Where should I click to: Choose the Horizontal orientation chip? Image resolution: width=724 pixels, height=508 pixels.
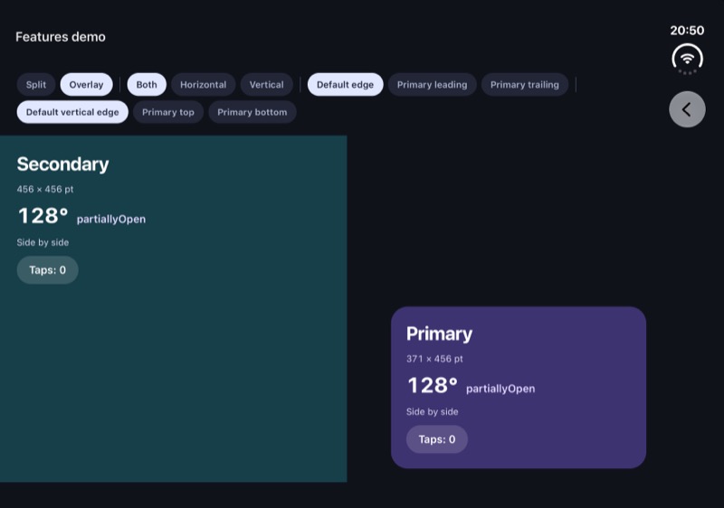tap(203, 85)
